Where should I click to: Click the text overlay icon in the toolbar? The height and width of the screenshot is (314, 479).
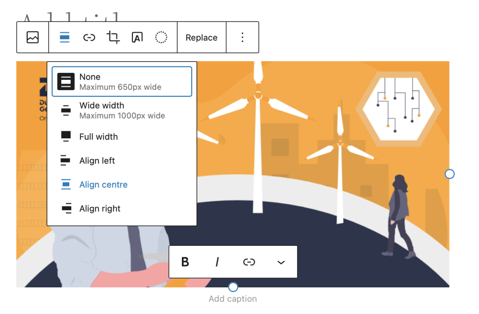tap(137, 37)
